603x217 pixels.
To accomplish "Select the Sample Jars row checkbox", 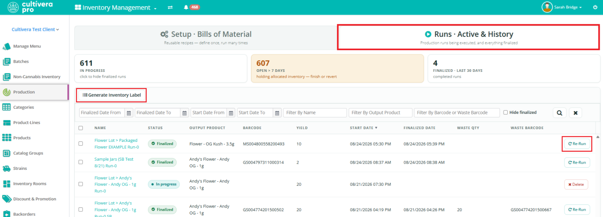I will pos(81,162).
